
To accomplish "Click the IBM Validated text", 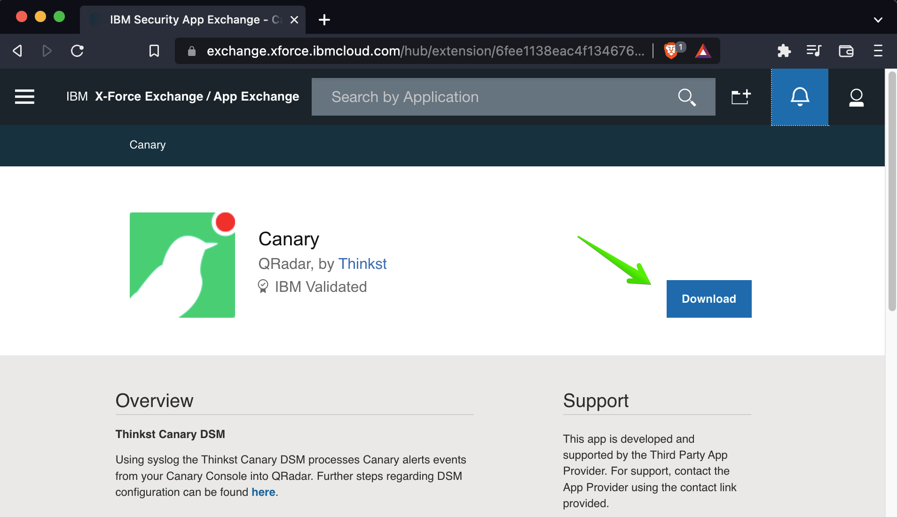I will pyautogui.click(x=321, y=287).
